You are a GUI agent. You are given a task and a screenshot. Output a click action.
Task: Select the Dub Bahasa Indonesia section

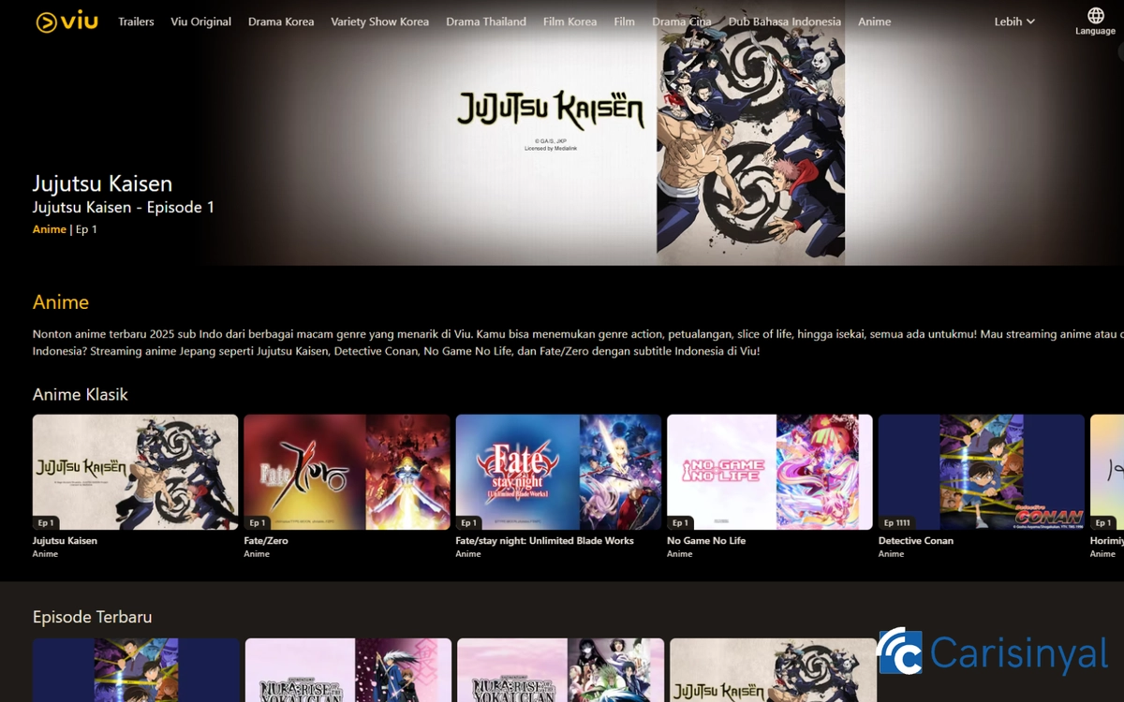click(785, 22)
